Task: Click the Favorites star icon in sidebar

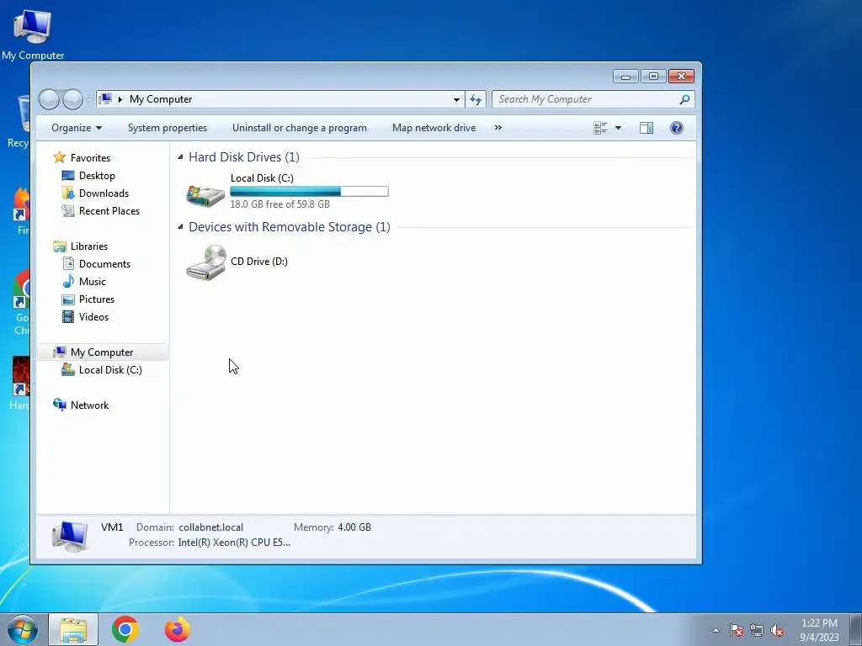Action: (x=60, y=157)
